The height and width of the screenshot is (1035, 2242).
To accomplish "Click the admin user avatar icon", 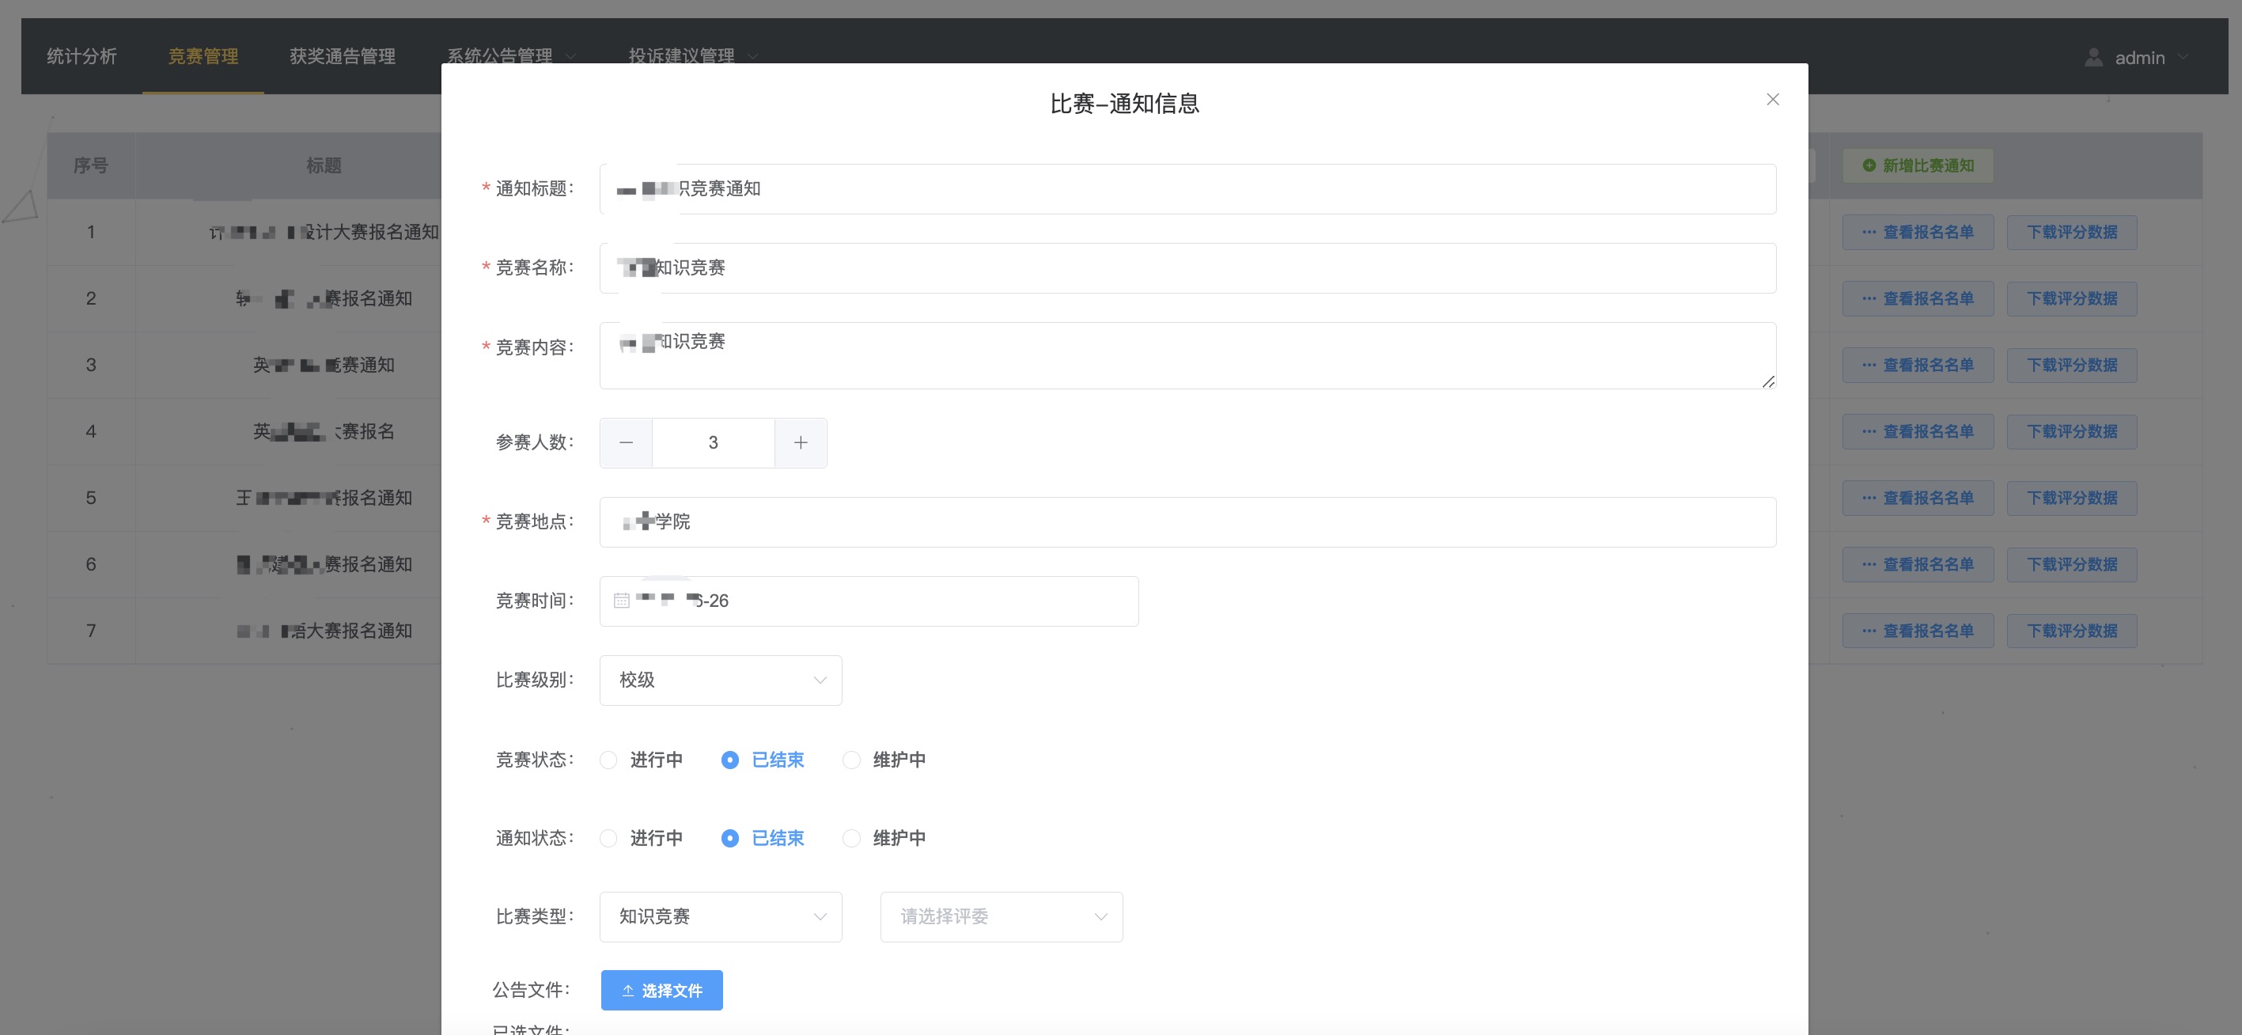I will point(2093,59).
